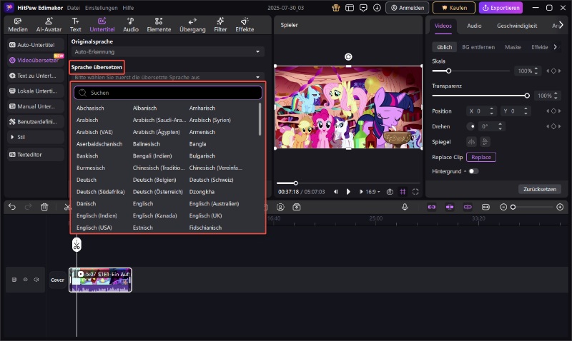This screenshot has height=341, width=572.
Task: Click the Transparenz slider handle
Action: [x=527, y=96]
